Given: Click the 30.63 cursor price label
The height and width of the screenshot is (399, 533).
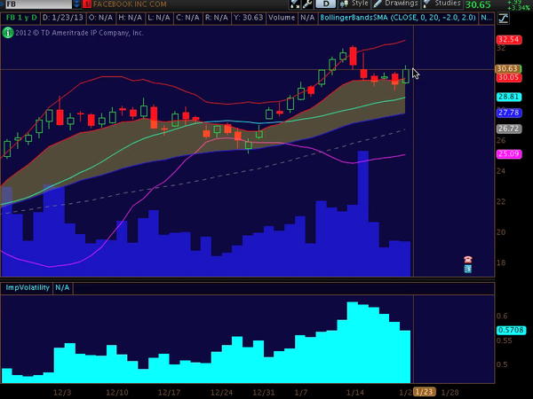Looking at the screenshot, I should (508, 69).
